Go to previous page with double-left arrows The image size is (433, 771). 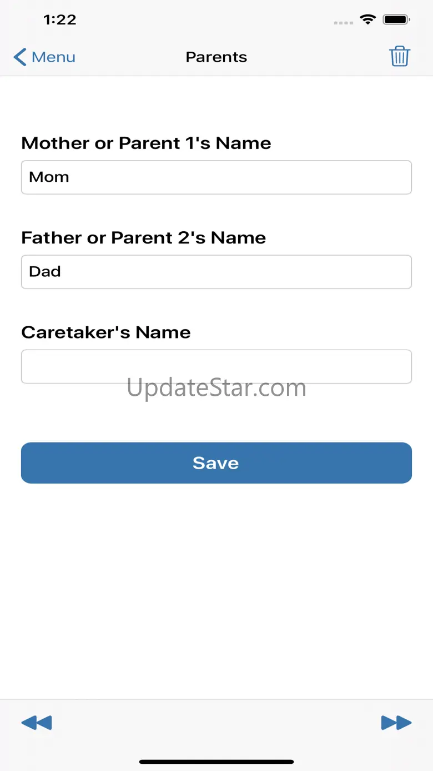(x=37, y=723)
